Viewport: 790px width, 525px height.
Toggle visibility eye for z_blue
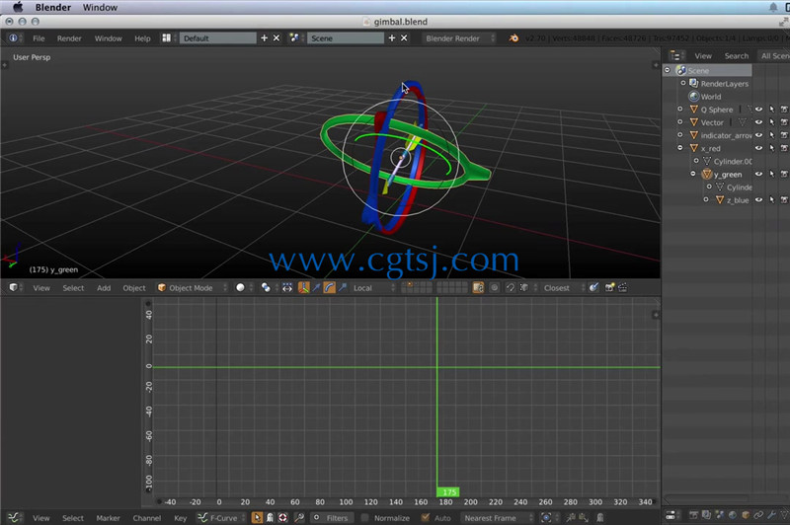[x=758, y=199]
